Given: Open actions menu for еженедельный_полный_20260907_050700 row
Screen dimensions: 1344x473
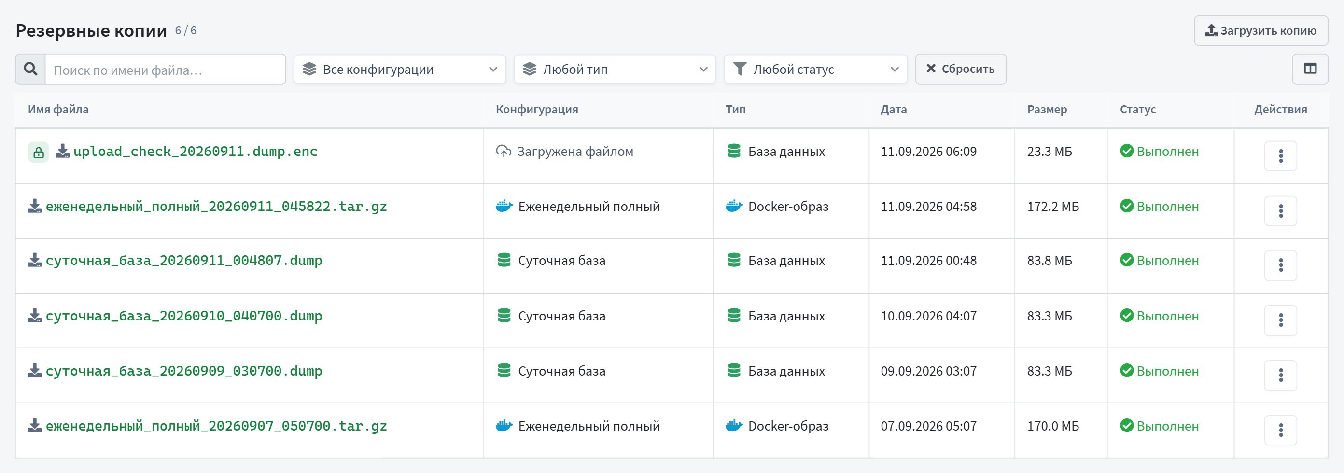Looking at the screenshot, I should [x=1280, y=430].
